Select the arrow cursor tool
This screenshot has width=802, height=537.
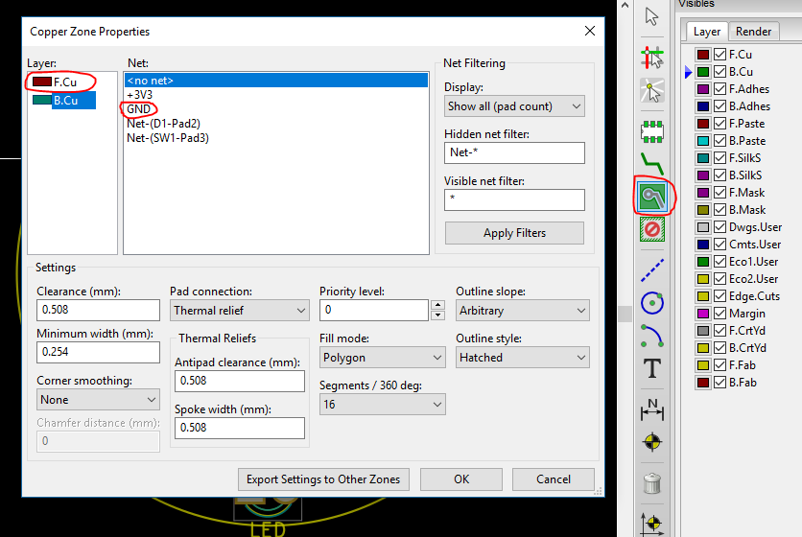(651, 16)
